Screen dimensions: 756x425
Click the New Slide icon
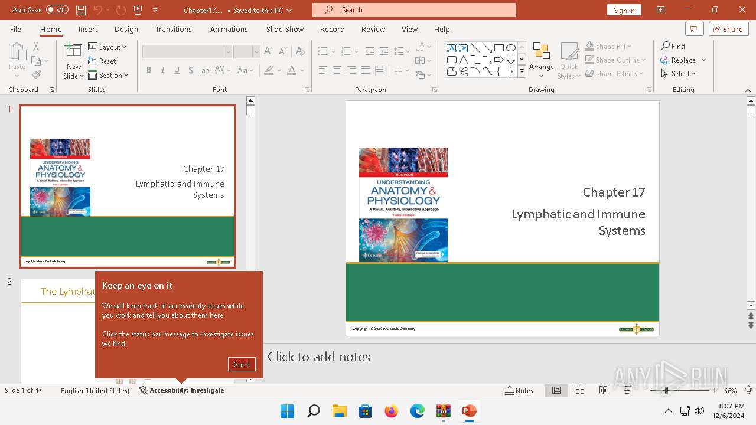tap(74, 51)
